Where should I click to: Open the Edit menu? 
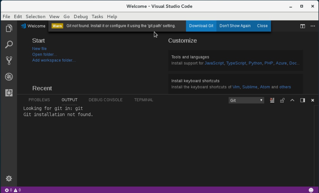tap(18, 16)
